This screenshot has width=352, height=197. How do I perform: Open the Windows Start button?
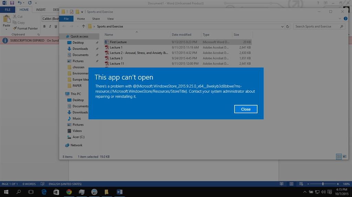[x=6, y=192]
